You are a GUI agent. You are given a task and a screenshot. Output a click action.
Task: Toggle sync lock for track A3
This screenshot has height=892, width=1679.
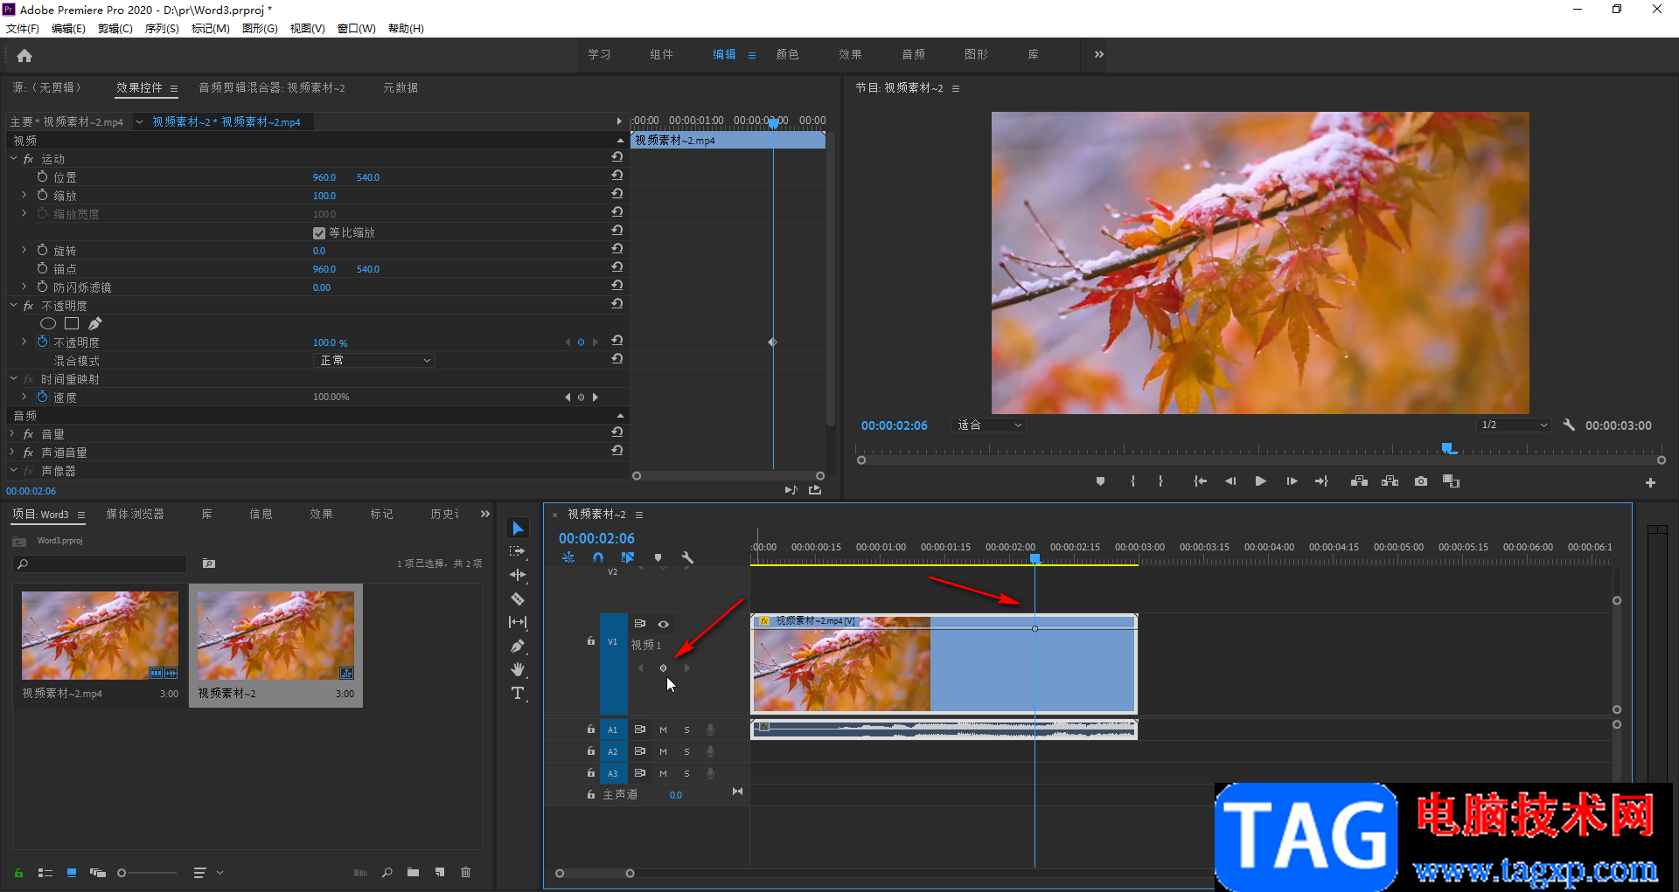[640, 773]
